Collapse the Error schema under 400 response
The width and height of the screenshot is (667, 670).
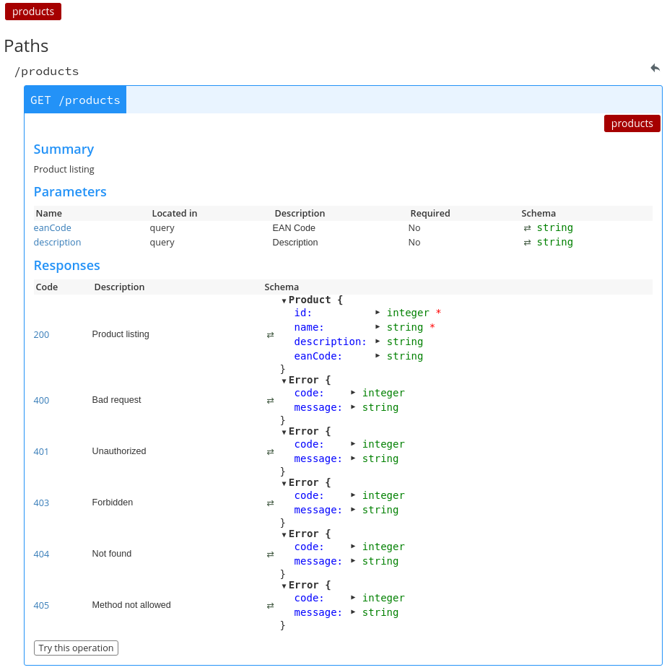pos(284,380)
